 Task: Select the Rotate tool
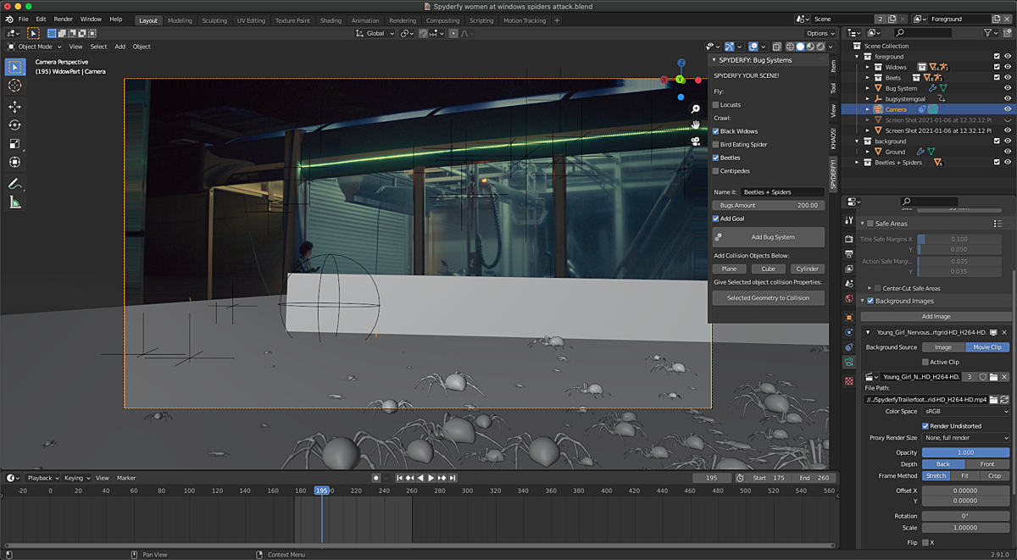(x=14, y=124)
